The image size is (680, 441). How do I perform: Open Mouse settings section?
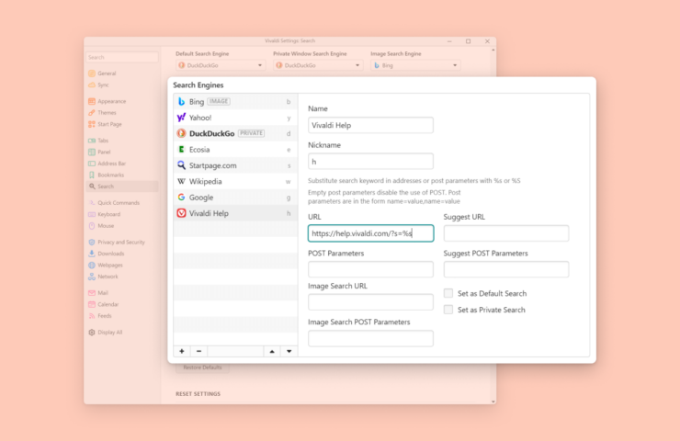pyautogui.click(x=122, y=225)
